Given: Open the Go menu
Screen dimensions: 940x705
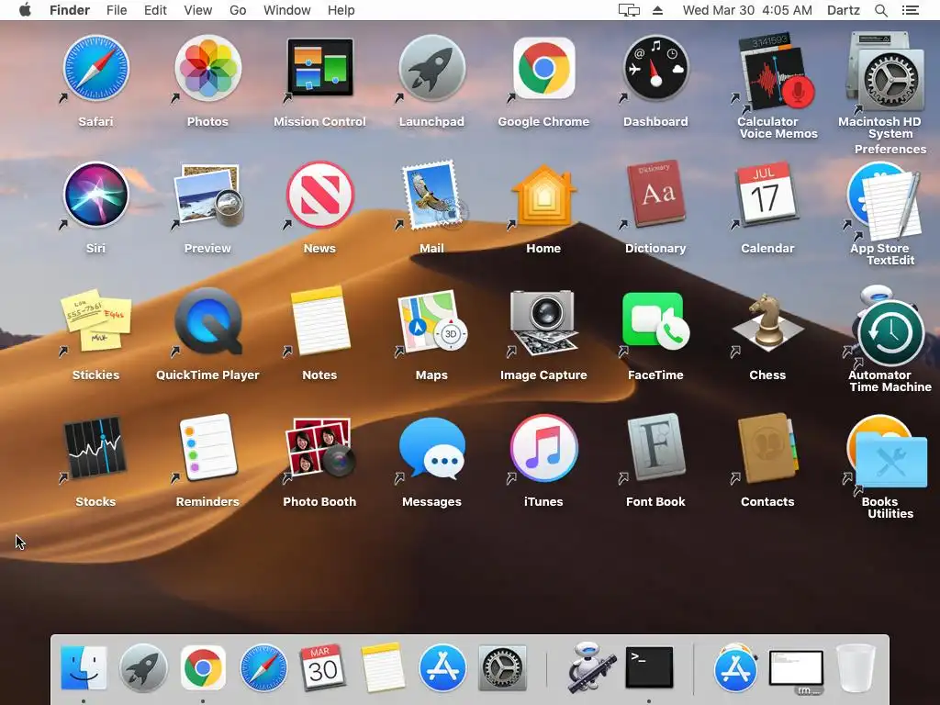Looking at the screenshot, I should 238,10.
